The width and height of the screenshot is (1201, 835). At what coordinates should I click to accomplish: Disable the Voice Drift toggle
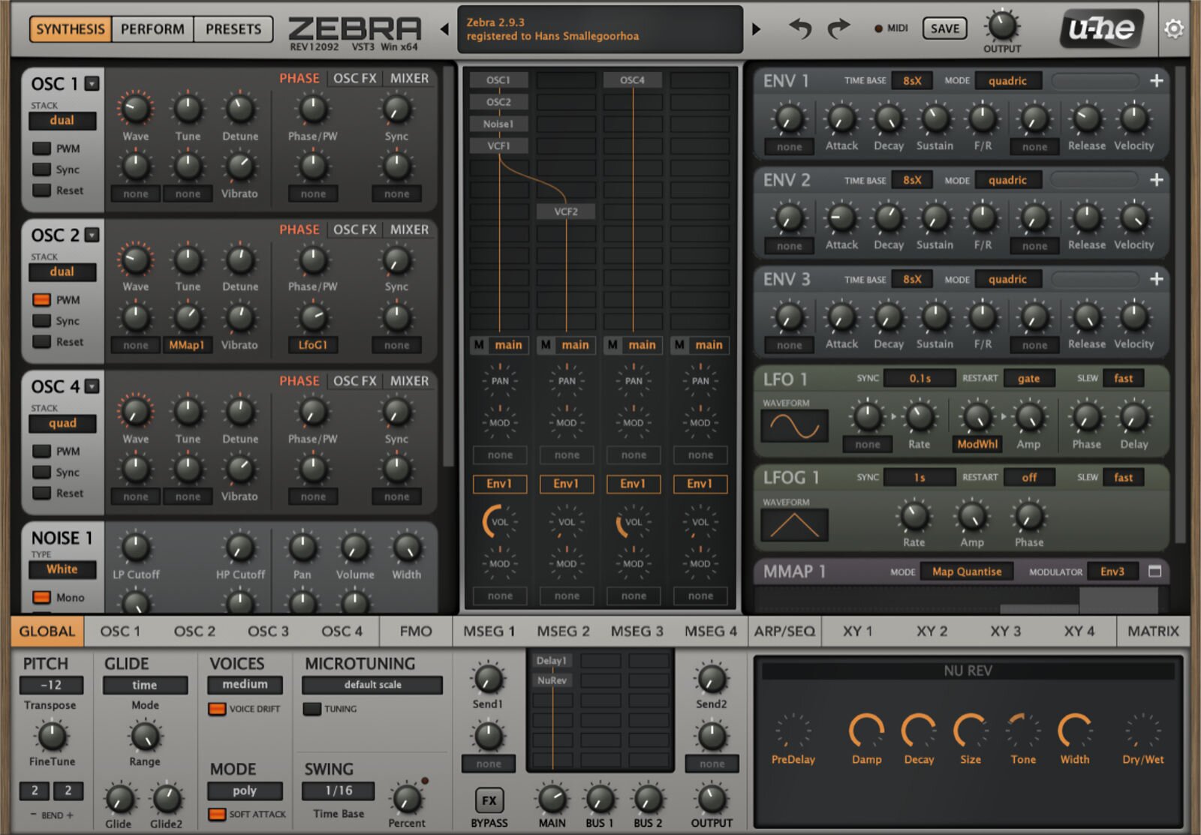(217, 709)
